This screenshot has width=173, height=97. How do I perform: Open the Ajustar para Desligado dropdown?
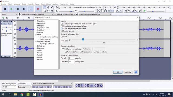24,87
